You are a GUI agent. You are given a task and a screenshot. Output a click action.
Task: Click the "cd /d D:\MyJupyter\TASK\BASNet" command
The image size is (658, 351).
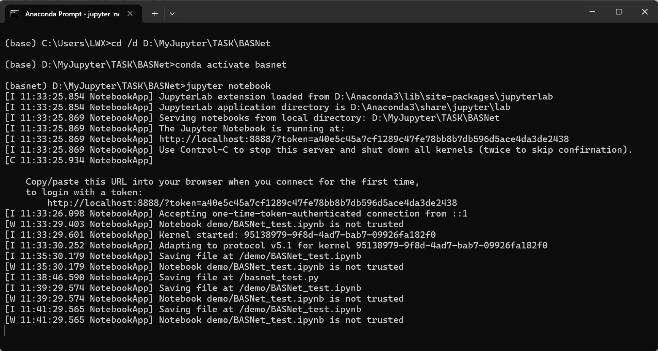(191, 44)
